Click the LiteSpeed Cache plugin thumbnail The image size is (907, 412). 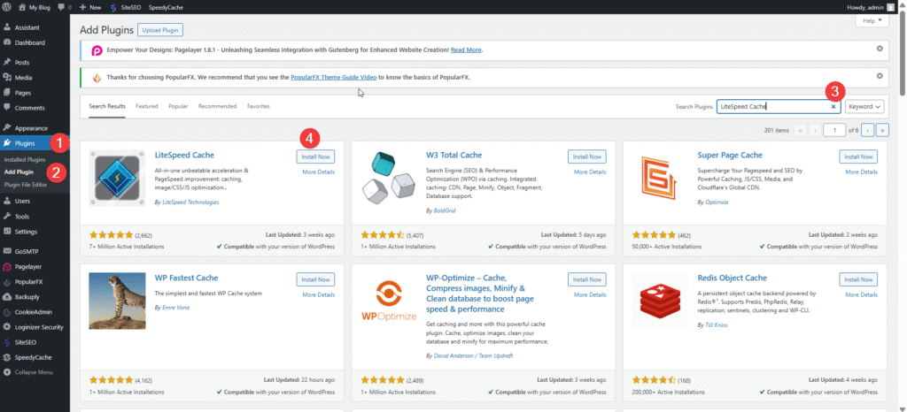click(117, 179)
